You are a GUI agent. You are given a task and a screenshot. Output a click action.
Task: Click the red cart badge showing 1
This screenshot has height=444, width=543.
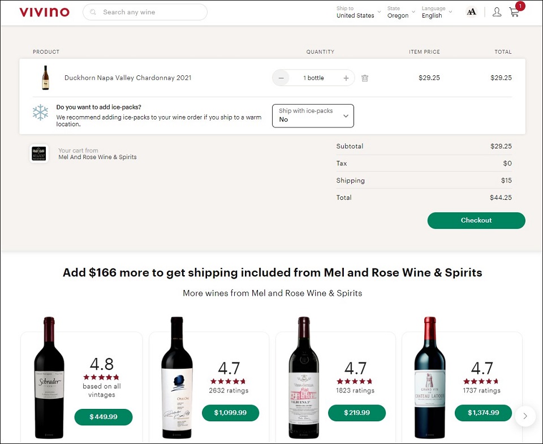click(x=520, y=6)
